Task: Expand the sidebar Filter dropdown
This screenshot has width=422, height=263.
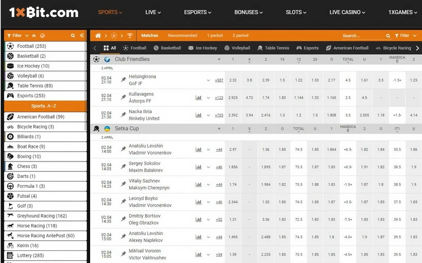Action: pos(18,35)
